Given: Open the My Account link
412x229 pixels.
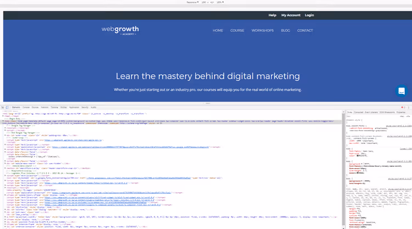Looking at the screenshot, I should [x=291, y=15].
